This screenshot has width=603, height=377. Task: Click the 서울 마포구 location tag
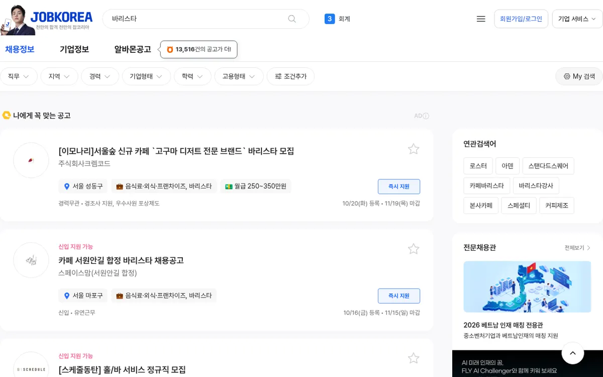(x=83, y=296)
